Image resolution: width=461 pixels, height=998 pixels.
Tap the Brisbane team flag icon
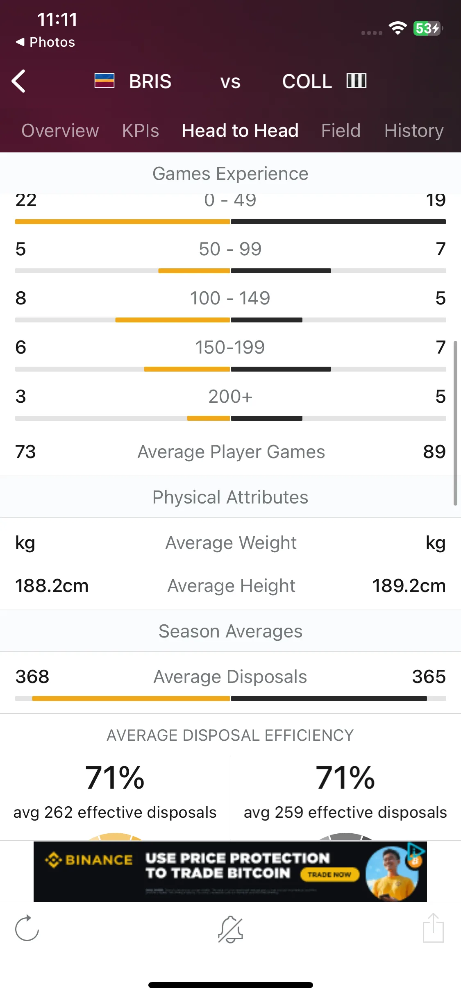[x=104, y=81]
